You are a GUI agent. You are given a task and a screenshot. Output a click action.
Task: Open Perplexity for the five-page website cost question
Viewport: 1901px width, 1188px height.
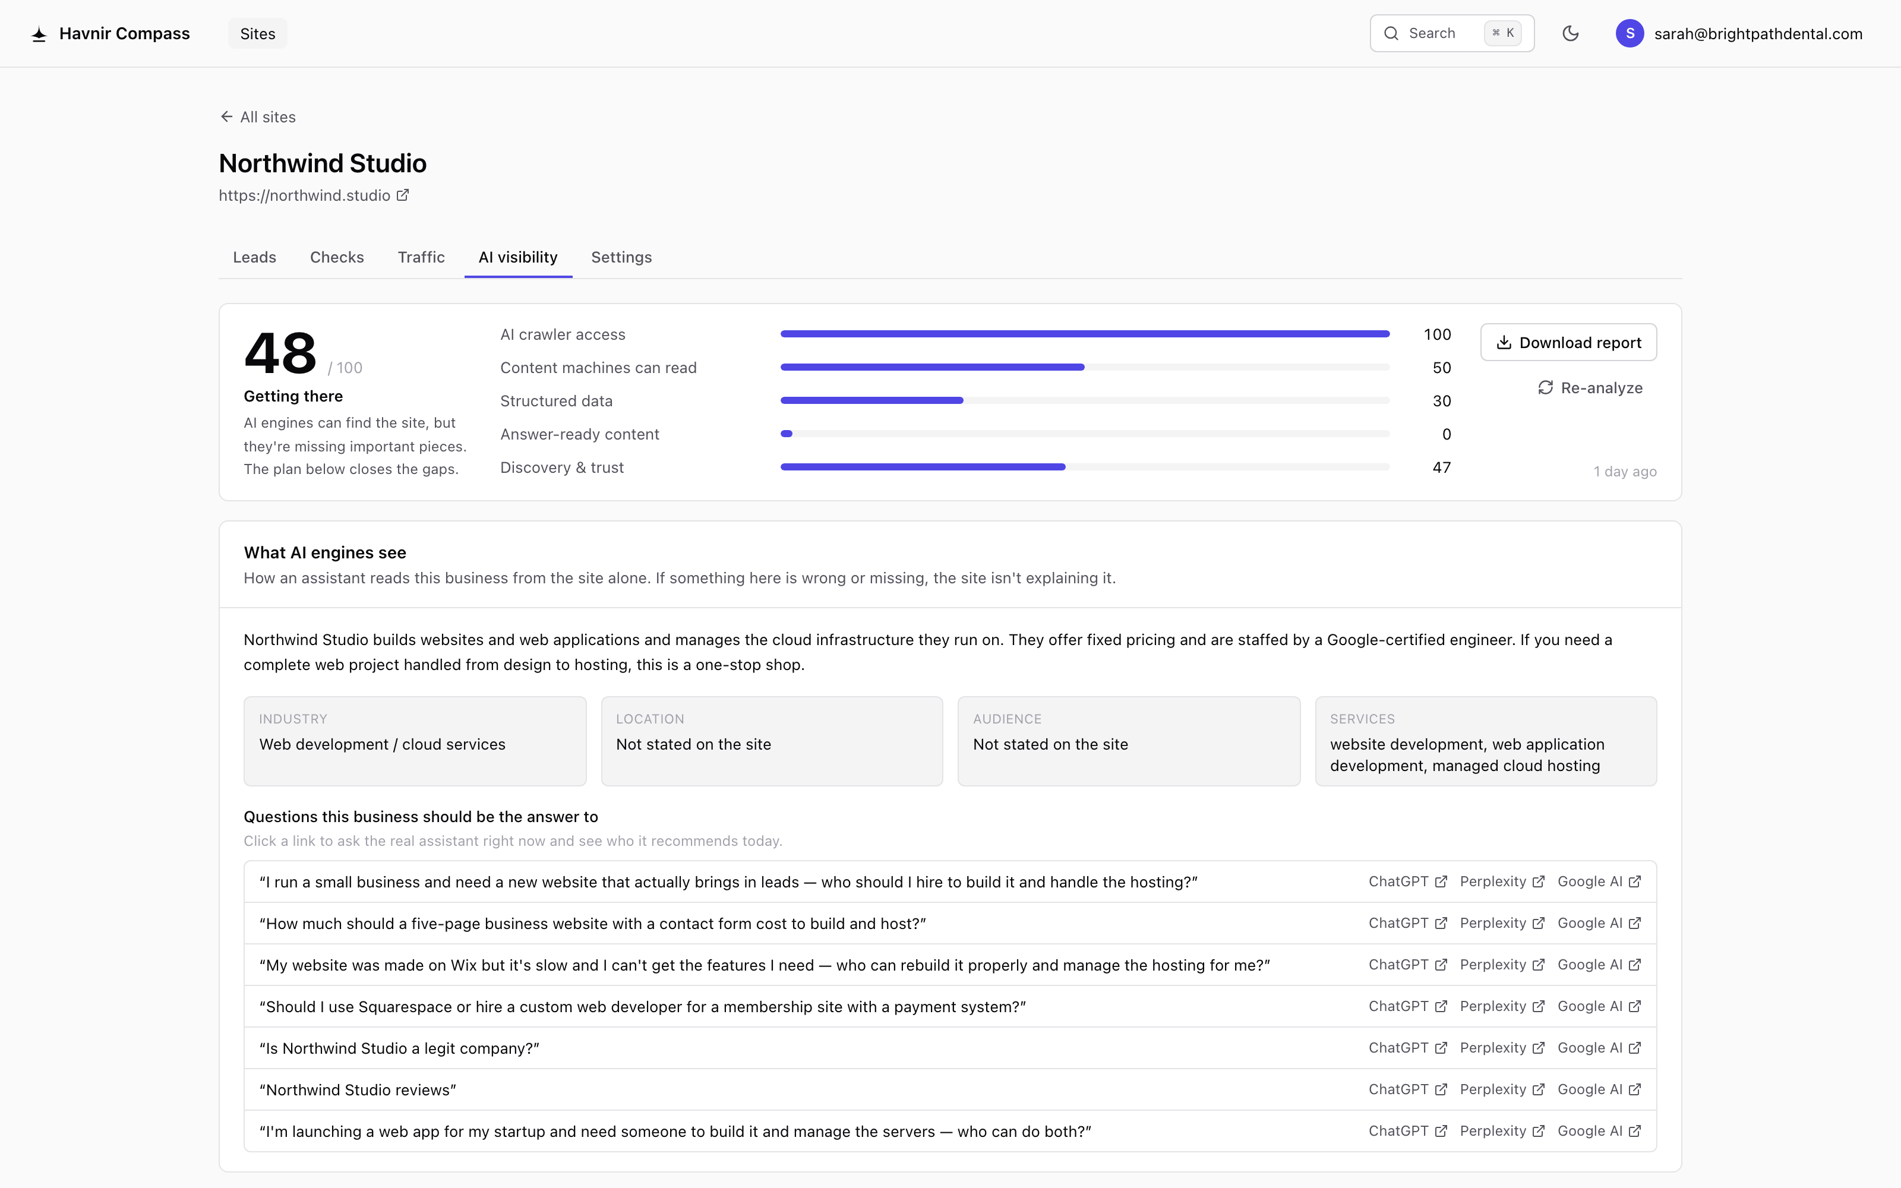coord(1501,923)
